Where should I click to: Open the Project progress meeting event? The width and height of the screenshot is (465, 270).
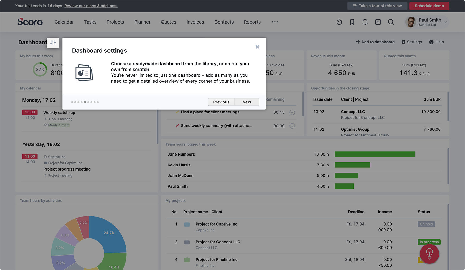click(x=67, y=169)
